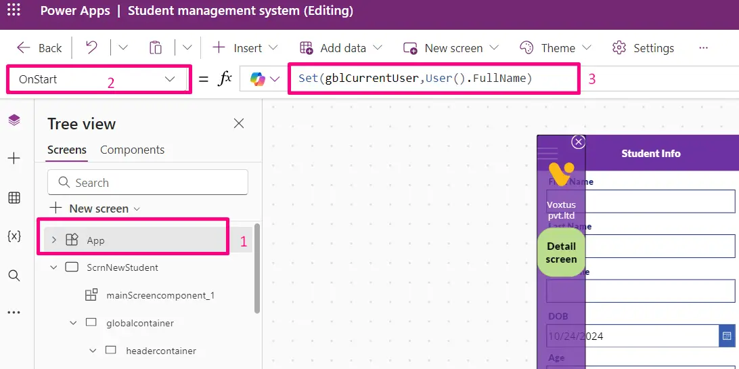Switch to the Screens tab
This screenshot has height=369, width=739.
pyautogui.click(x=67, y=150)
